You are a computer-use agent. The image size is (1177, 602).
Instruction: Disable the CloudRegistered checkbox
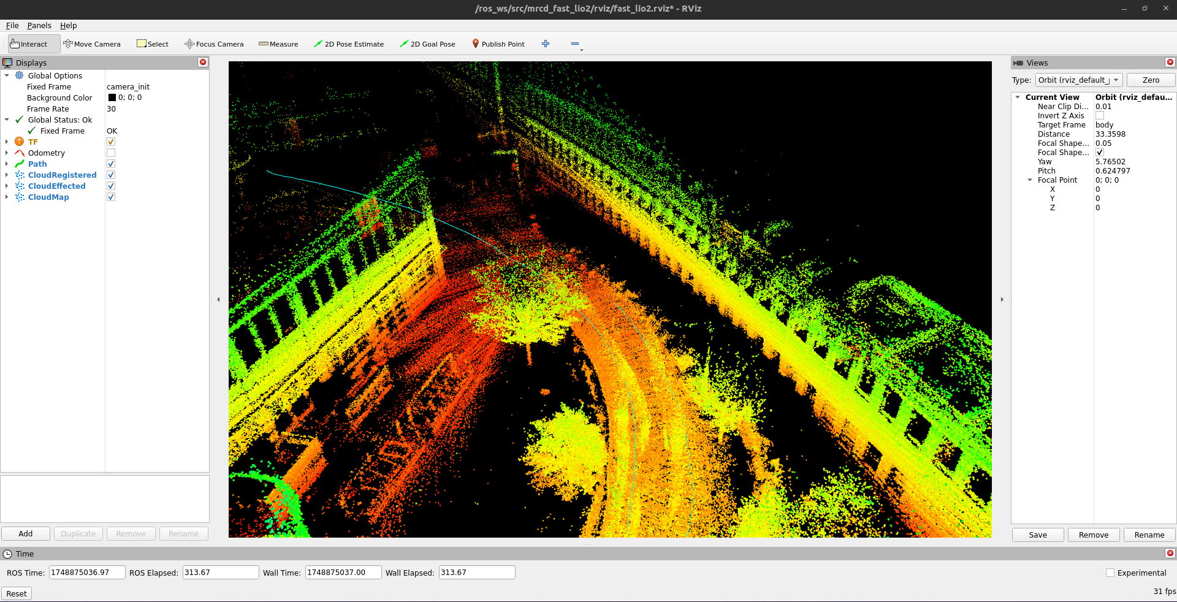111,175
